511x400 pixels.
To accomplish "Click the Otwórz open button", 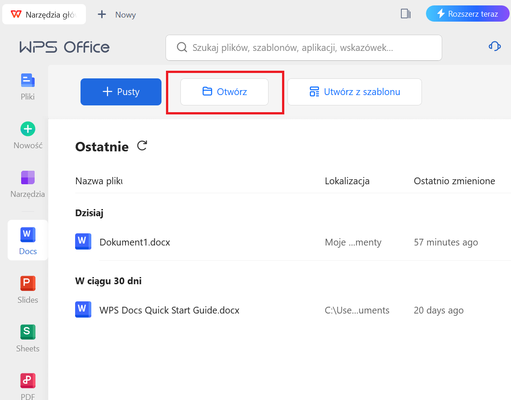I will [224, 92].
